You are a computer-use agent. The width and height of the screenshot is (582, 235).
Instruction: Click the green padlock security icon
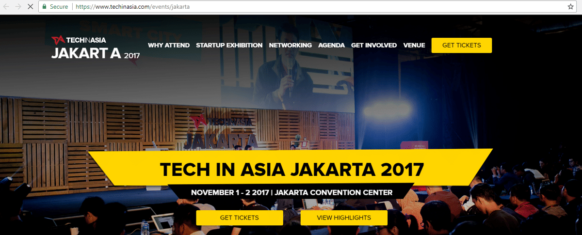(x=45, y=7)
